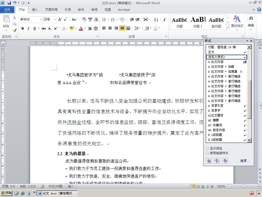The image size is (262, 197).
Task: Apply text highlight color
Action: (72, 28)
